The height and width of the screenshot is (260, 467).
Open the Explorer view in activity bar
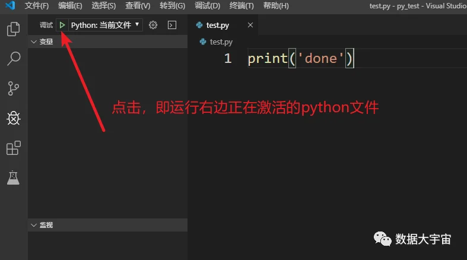point(14,29)
